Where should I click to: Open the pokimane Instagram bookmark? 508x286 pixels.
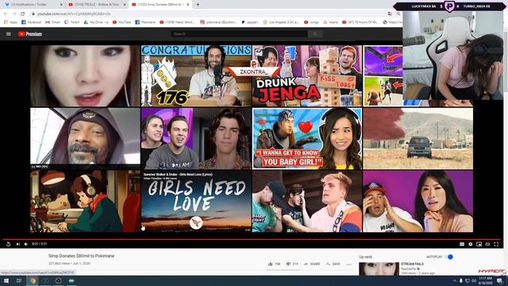pyautogui.click(x=218, y=22)
